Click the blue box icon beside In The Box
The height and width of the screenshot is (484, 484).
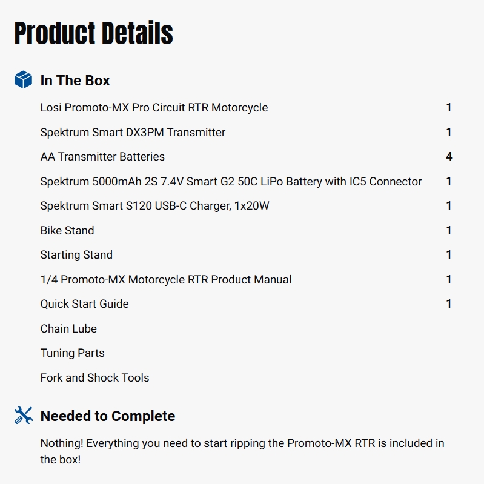coord(23,80)
